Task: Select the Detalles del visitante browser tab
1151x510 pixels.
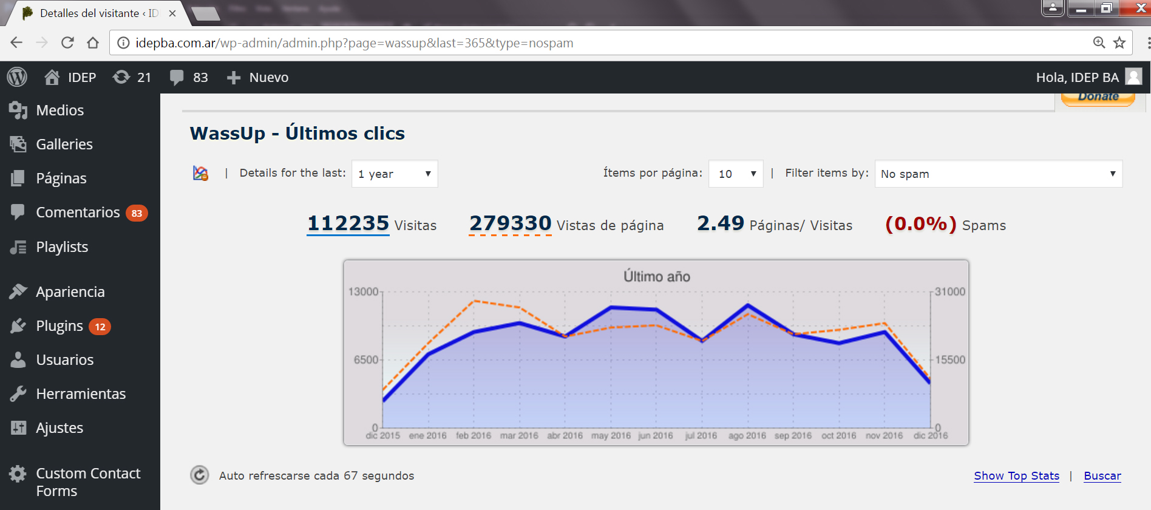Action: point(99,13)
